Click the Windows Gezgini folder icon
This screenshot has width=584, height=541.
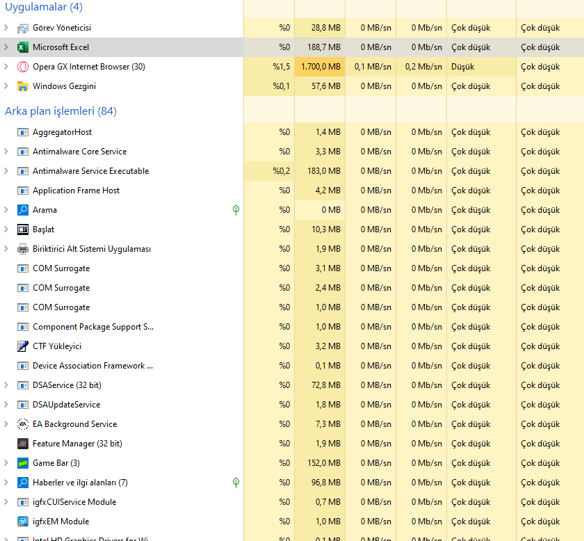[23, 86]
